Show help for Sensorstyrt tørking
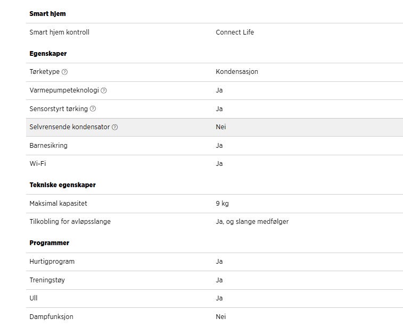This screenshot has height=327, width=403. 93,109
